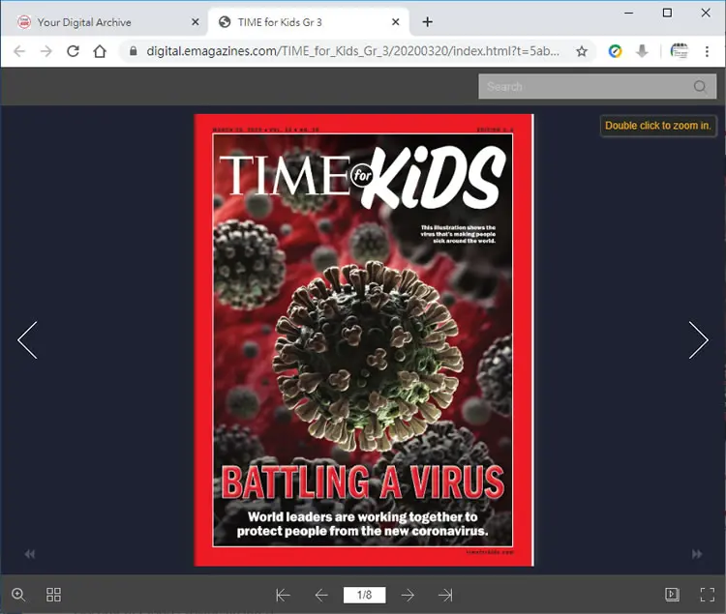
Task: Toggle fullscreen mode
Action: tap(707, 594)
